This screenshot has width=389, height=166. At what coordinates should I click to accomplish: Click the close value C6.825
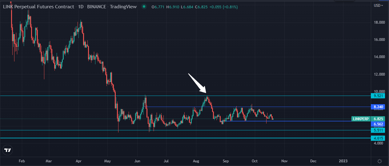pos(201,7)
